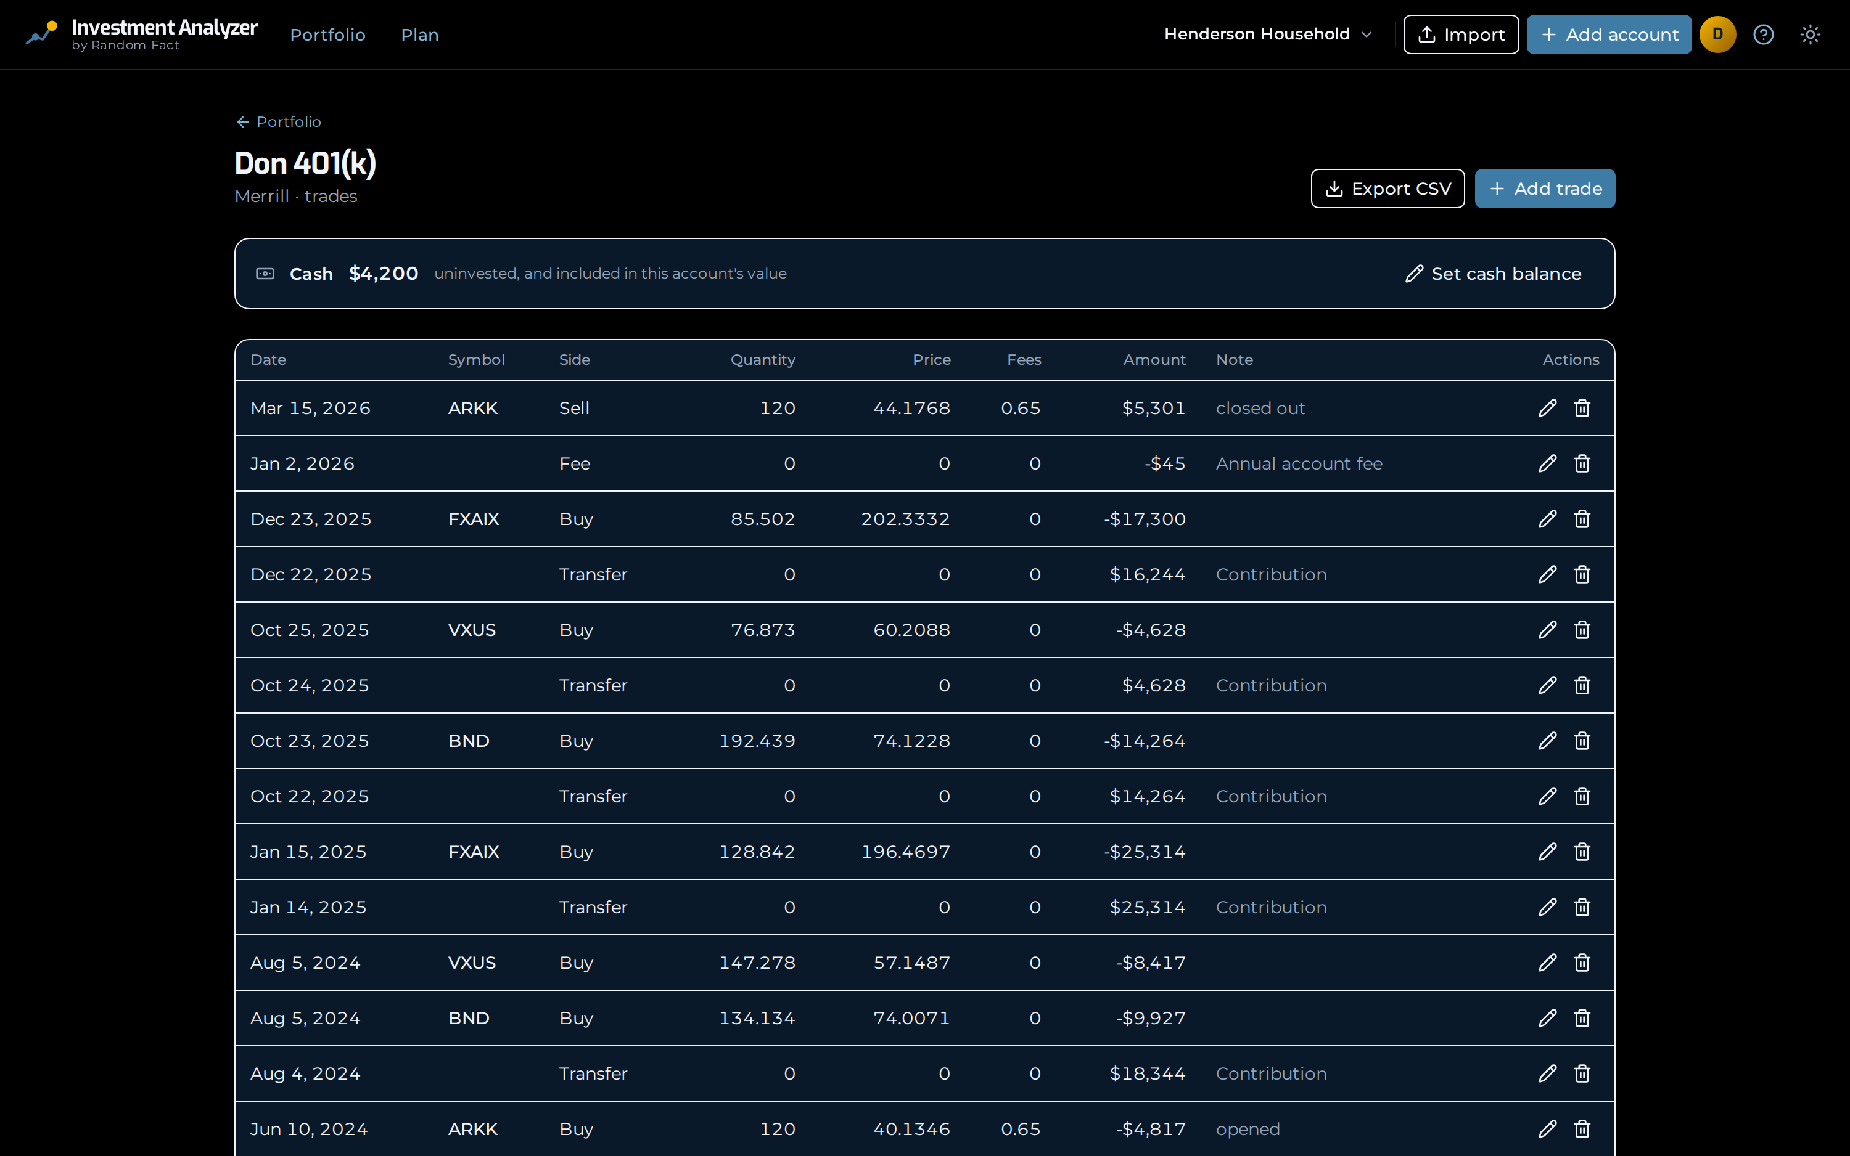The image size is (1850, 1156).
Task: Click the Price column header
Action: click(x=931, y=359)
